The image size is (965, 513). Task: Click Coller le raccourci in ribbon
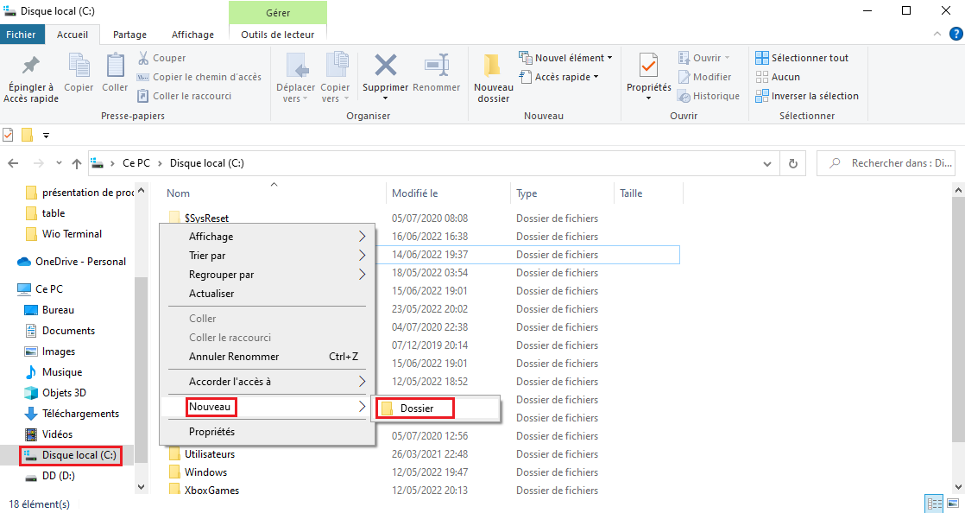tap(184, 96)
